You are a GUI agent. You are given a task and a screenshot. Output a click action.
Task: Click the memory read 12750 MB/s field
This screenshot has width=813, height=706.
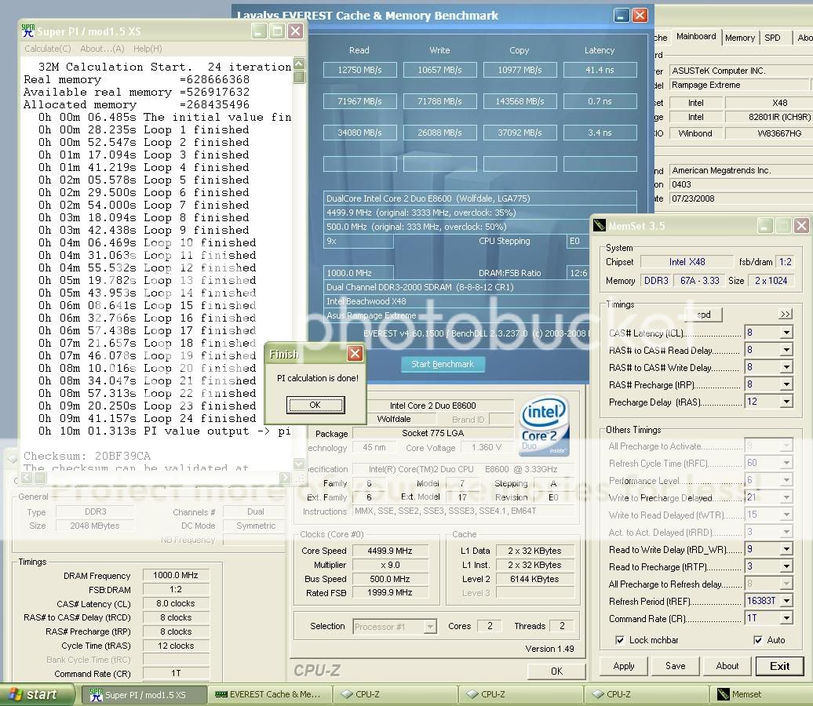(360, 70)
